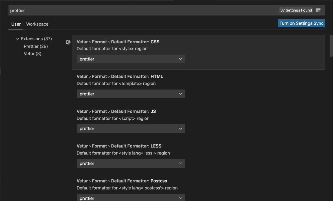Screen dimensions: 333x201
Task: Collapse the Extensions (37) tree chevron
Action: pos(17,39)
